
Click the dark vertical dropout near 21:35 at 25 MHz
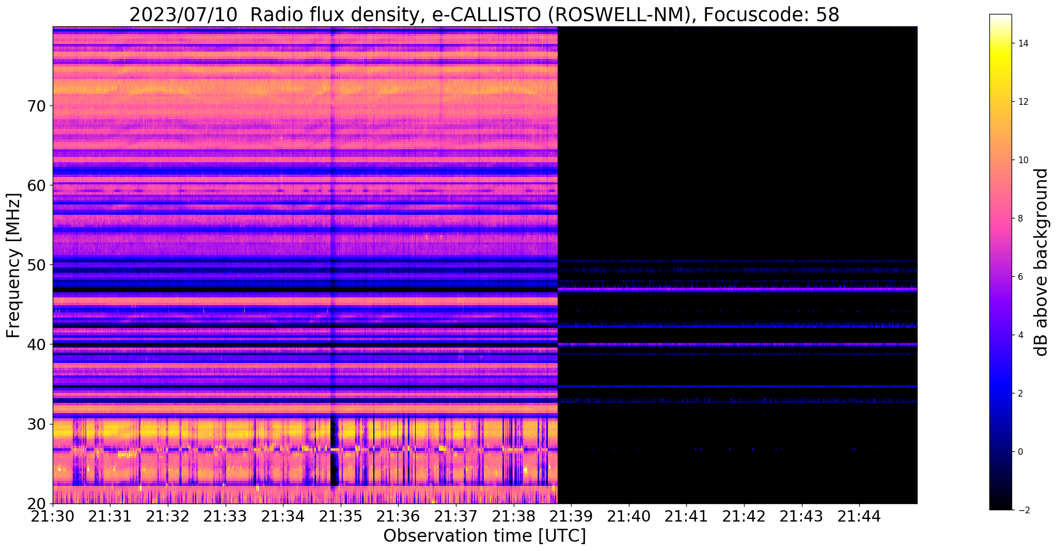334,452
